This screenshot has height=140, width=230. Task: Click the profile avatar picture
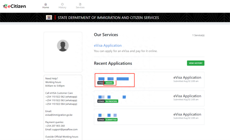pos(63,46)
